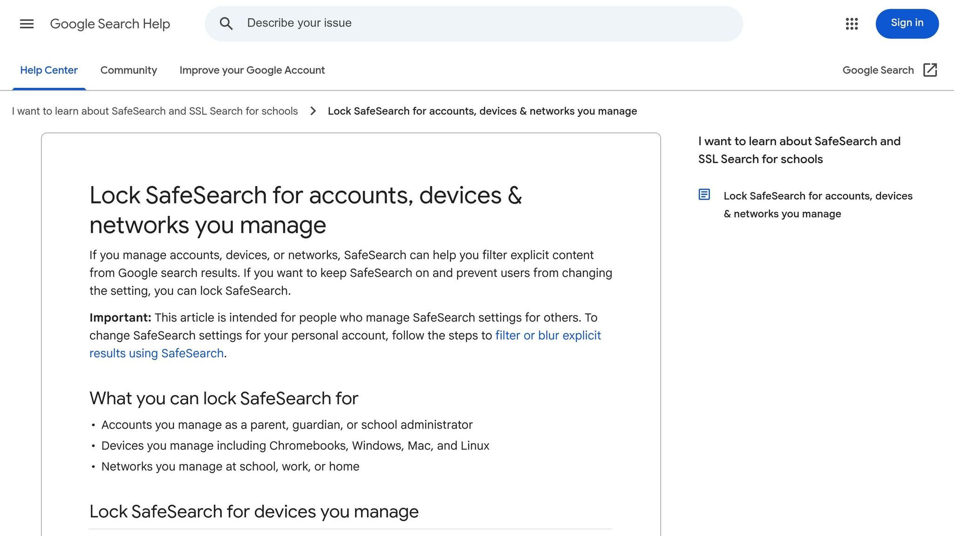Click the magnifier search icon
The image size is (954, 536).
(226, 24)
